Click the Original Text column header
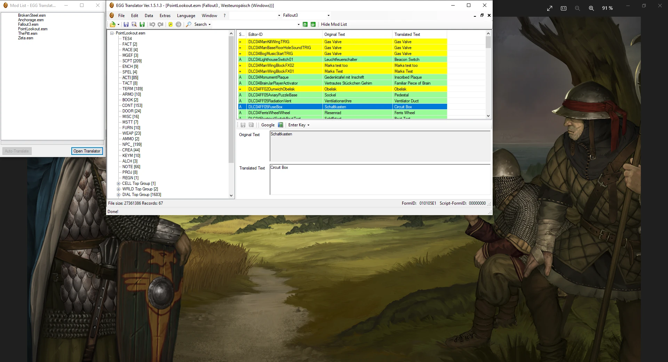 tap(357, 34)
